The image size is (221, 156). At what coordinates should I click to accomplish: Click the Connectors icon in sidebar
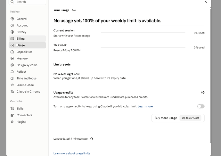click(x=12, y=115)
